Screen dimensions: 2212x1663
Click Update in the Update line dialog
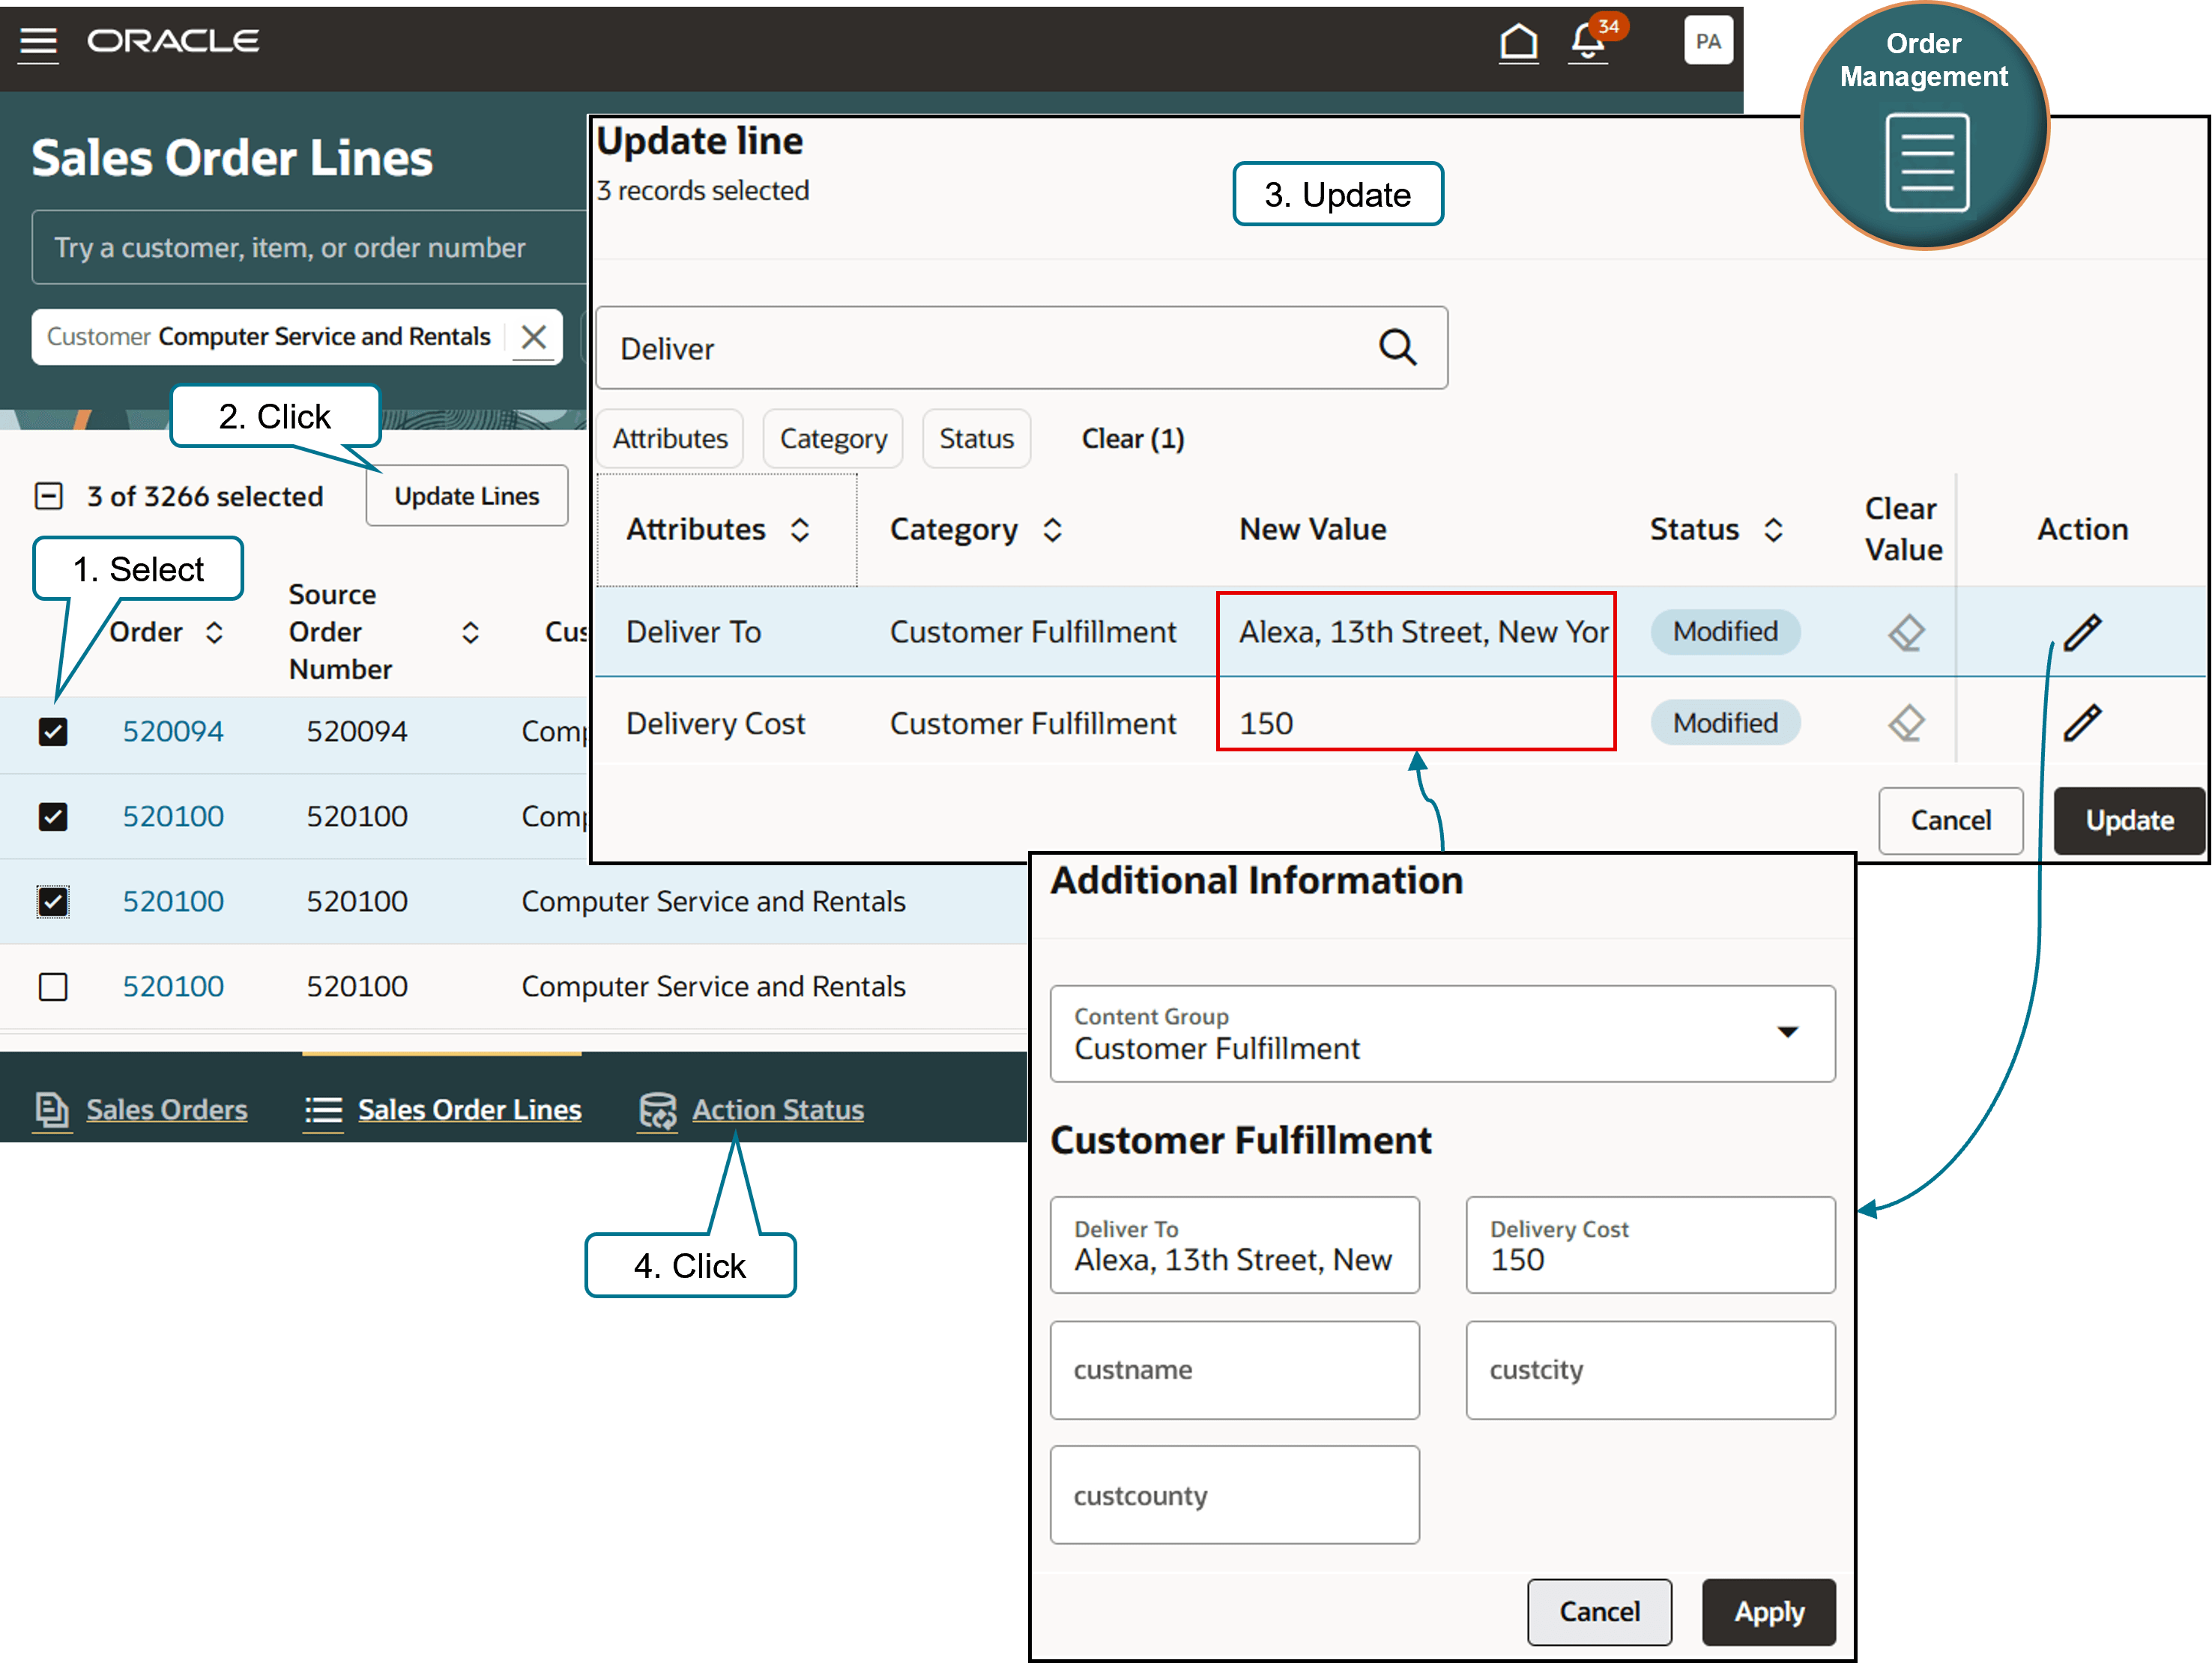click(x=2129, y=821)
